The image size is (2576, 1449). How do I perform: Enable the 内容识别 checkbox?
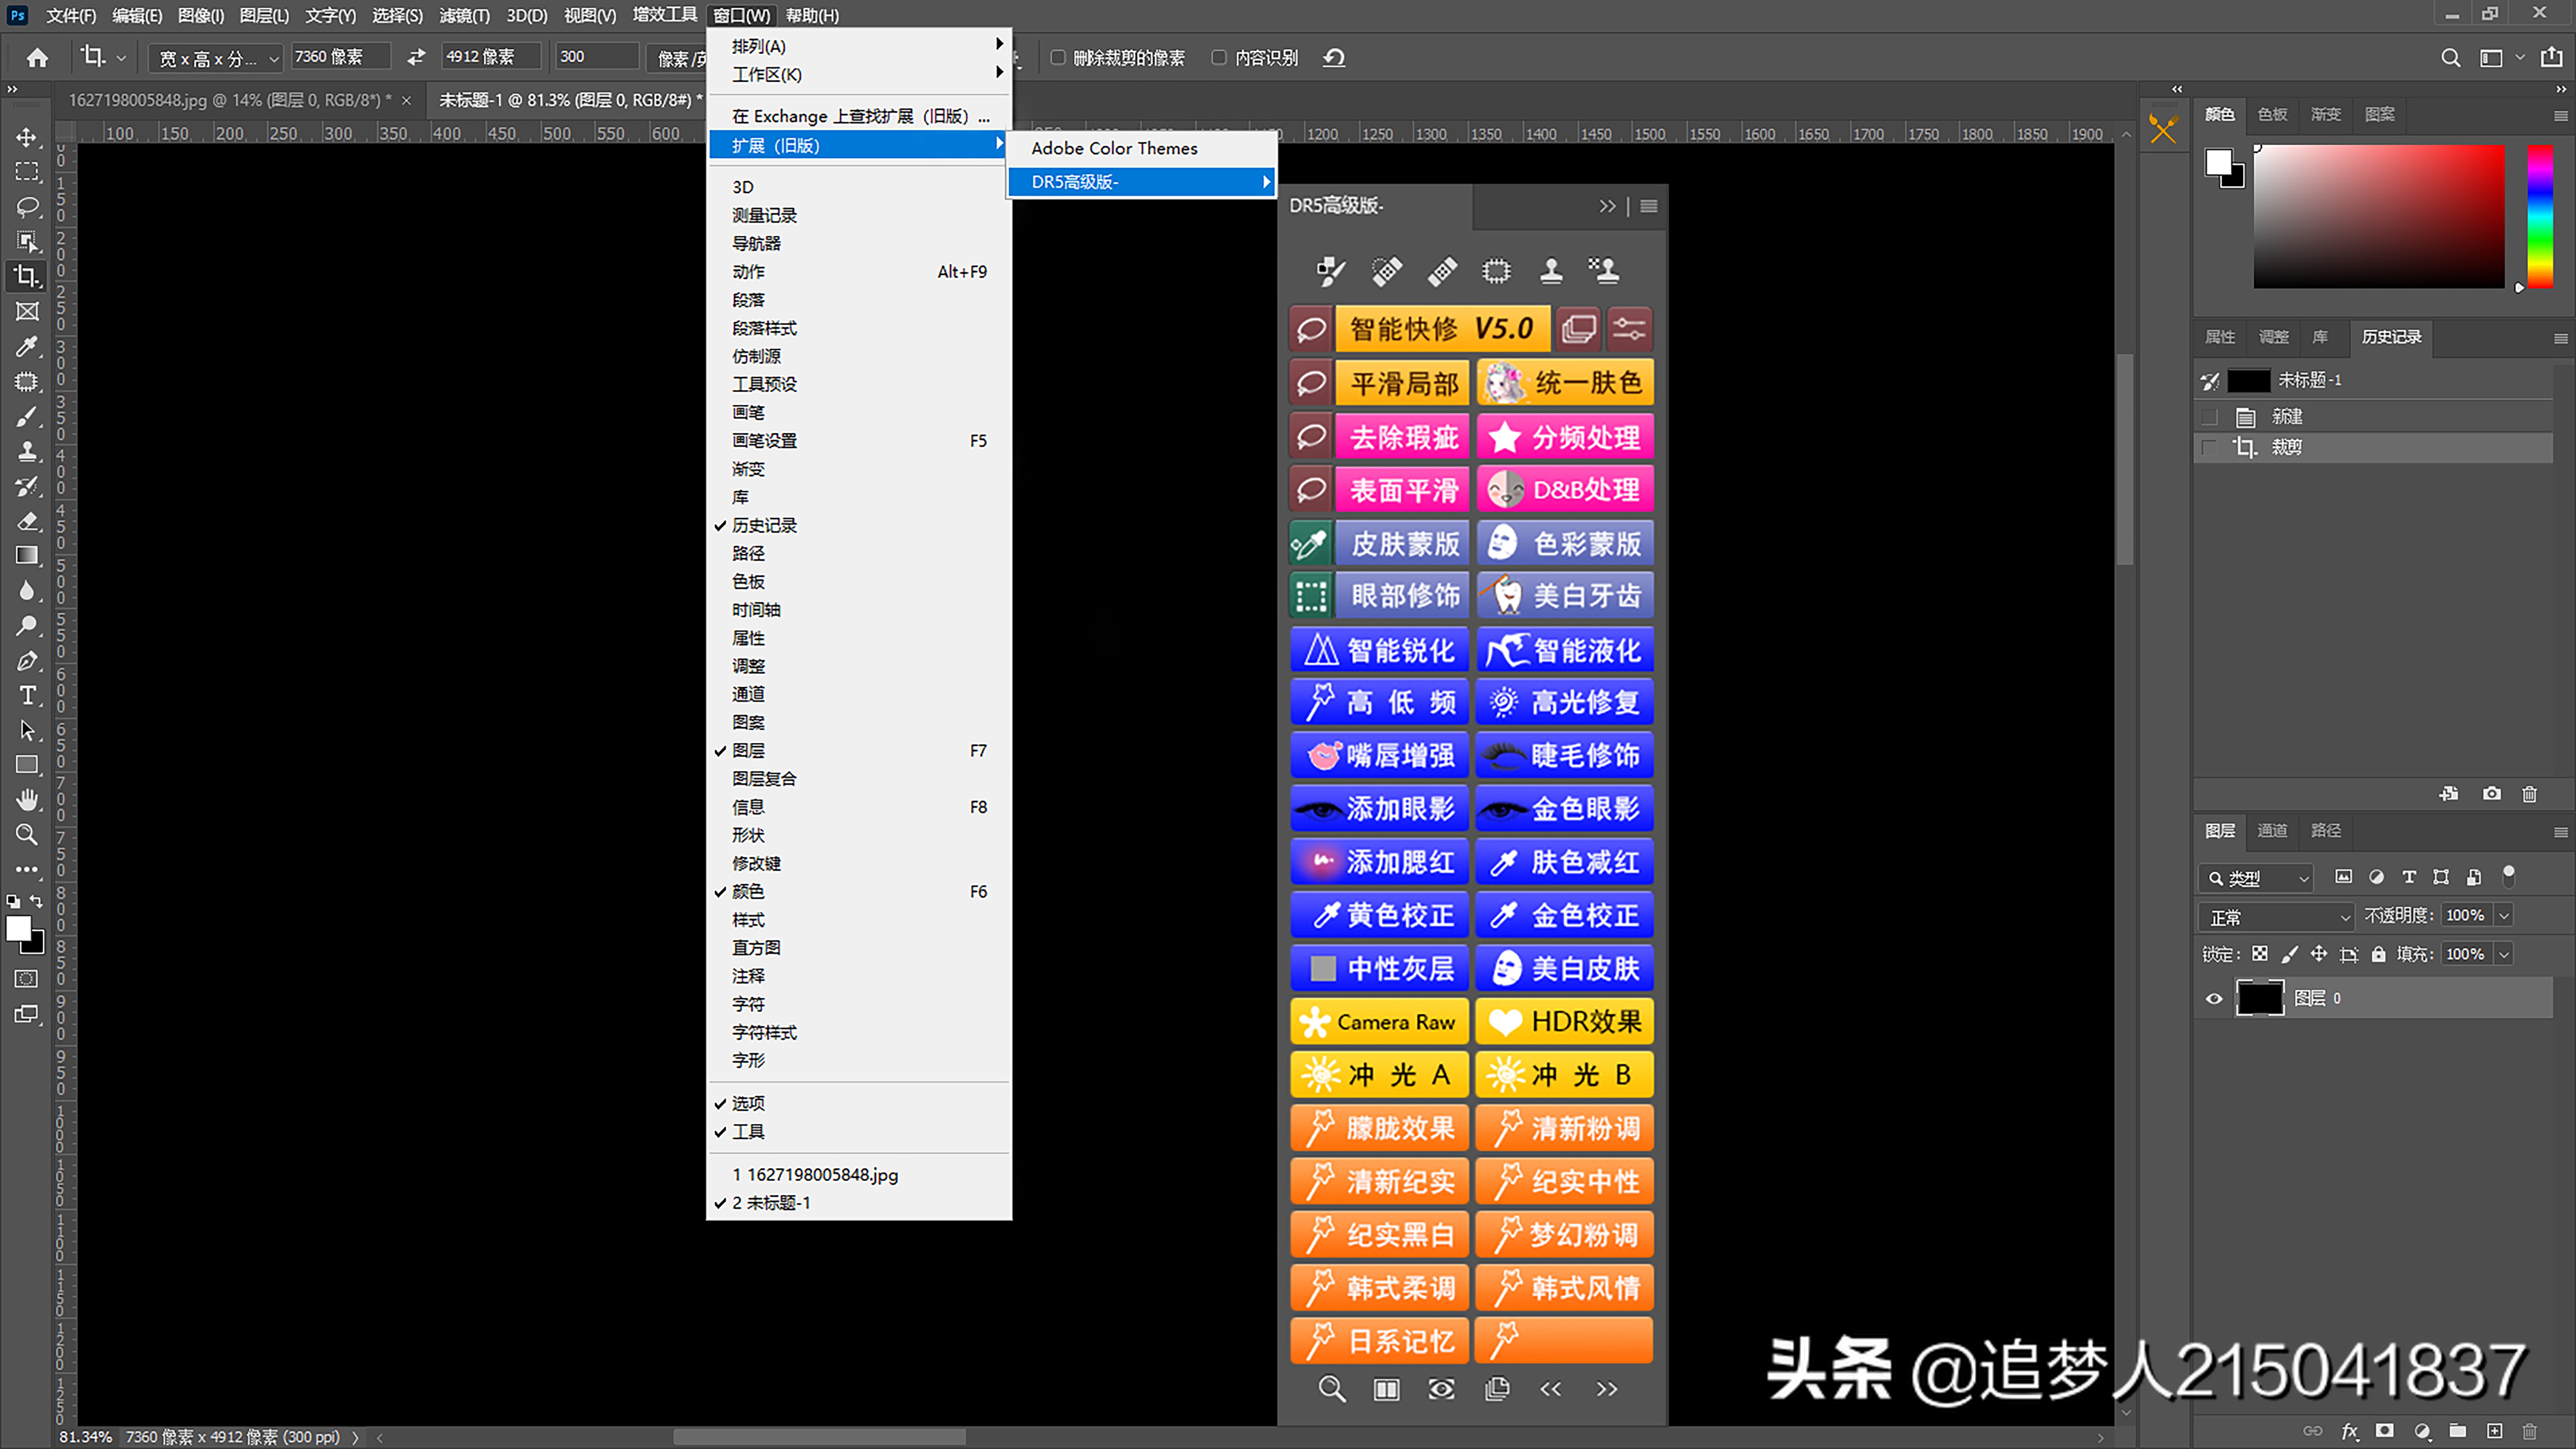1219,57
